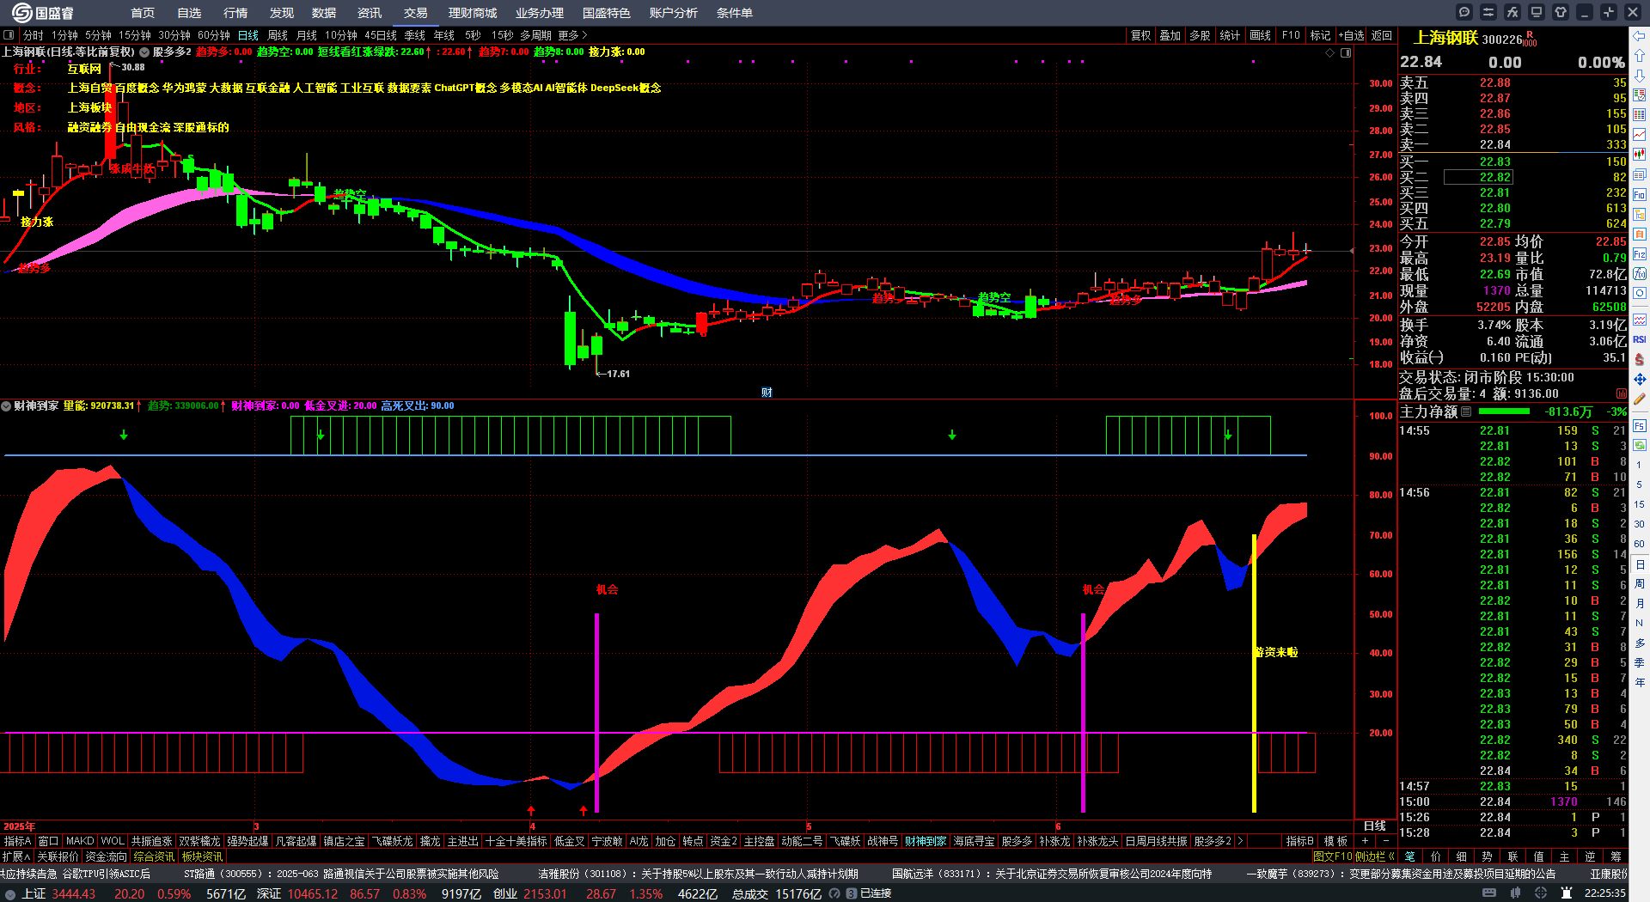Select 笔 tick tab in bottom right
Viewport: 1650px width, 902px height.
pos(1410,856)
